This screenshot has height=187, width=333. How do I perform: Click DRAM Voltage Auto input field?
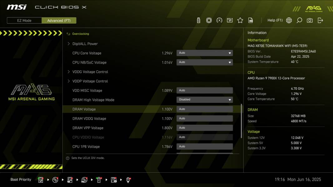[x=205, y=109]
